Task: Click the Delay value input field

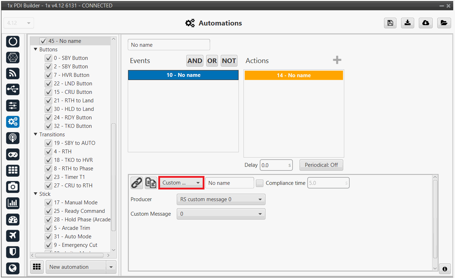Action: pyautogui.click(x=273, y=165)
